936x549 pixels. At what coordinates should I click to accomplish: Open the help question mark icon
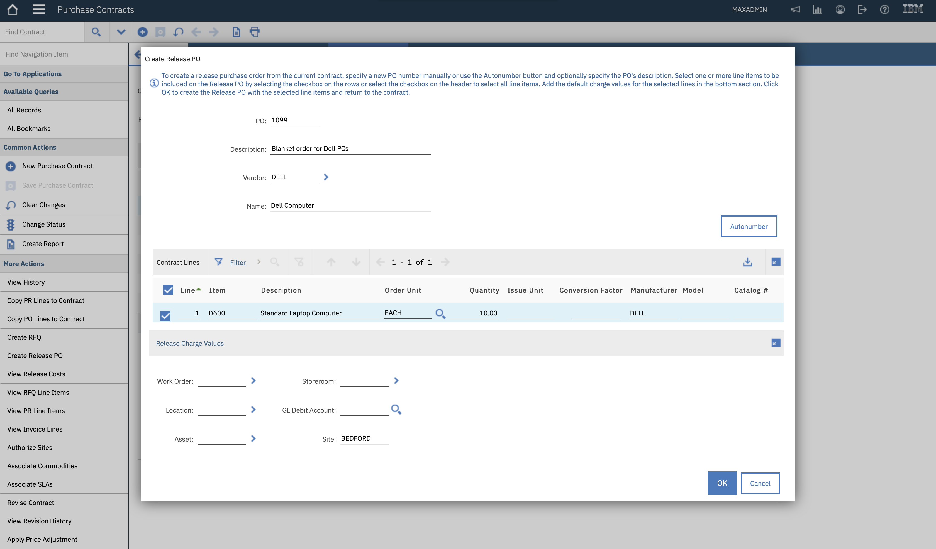(x=885, y=10)
